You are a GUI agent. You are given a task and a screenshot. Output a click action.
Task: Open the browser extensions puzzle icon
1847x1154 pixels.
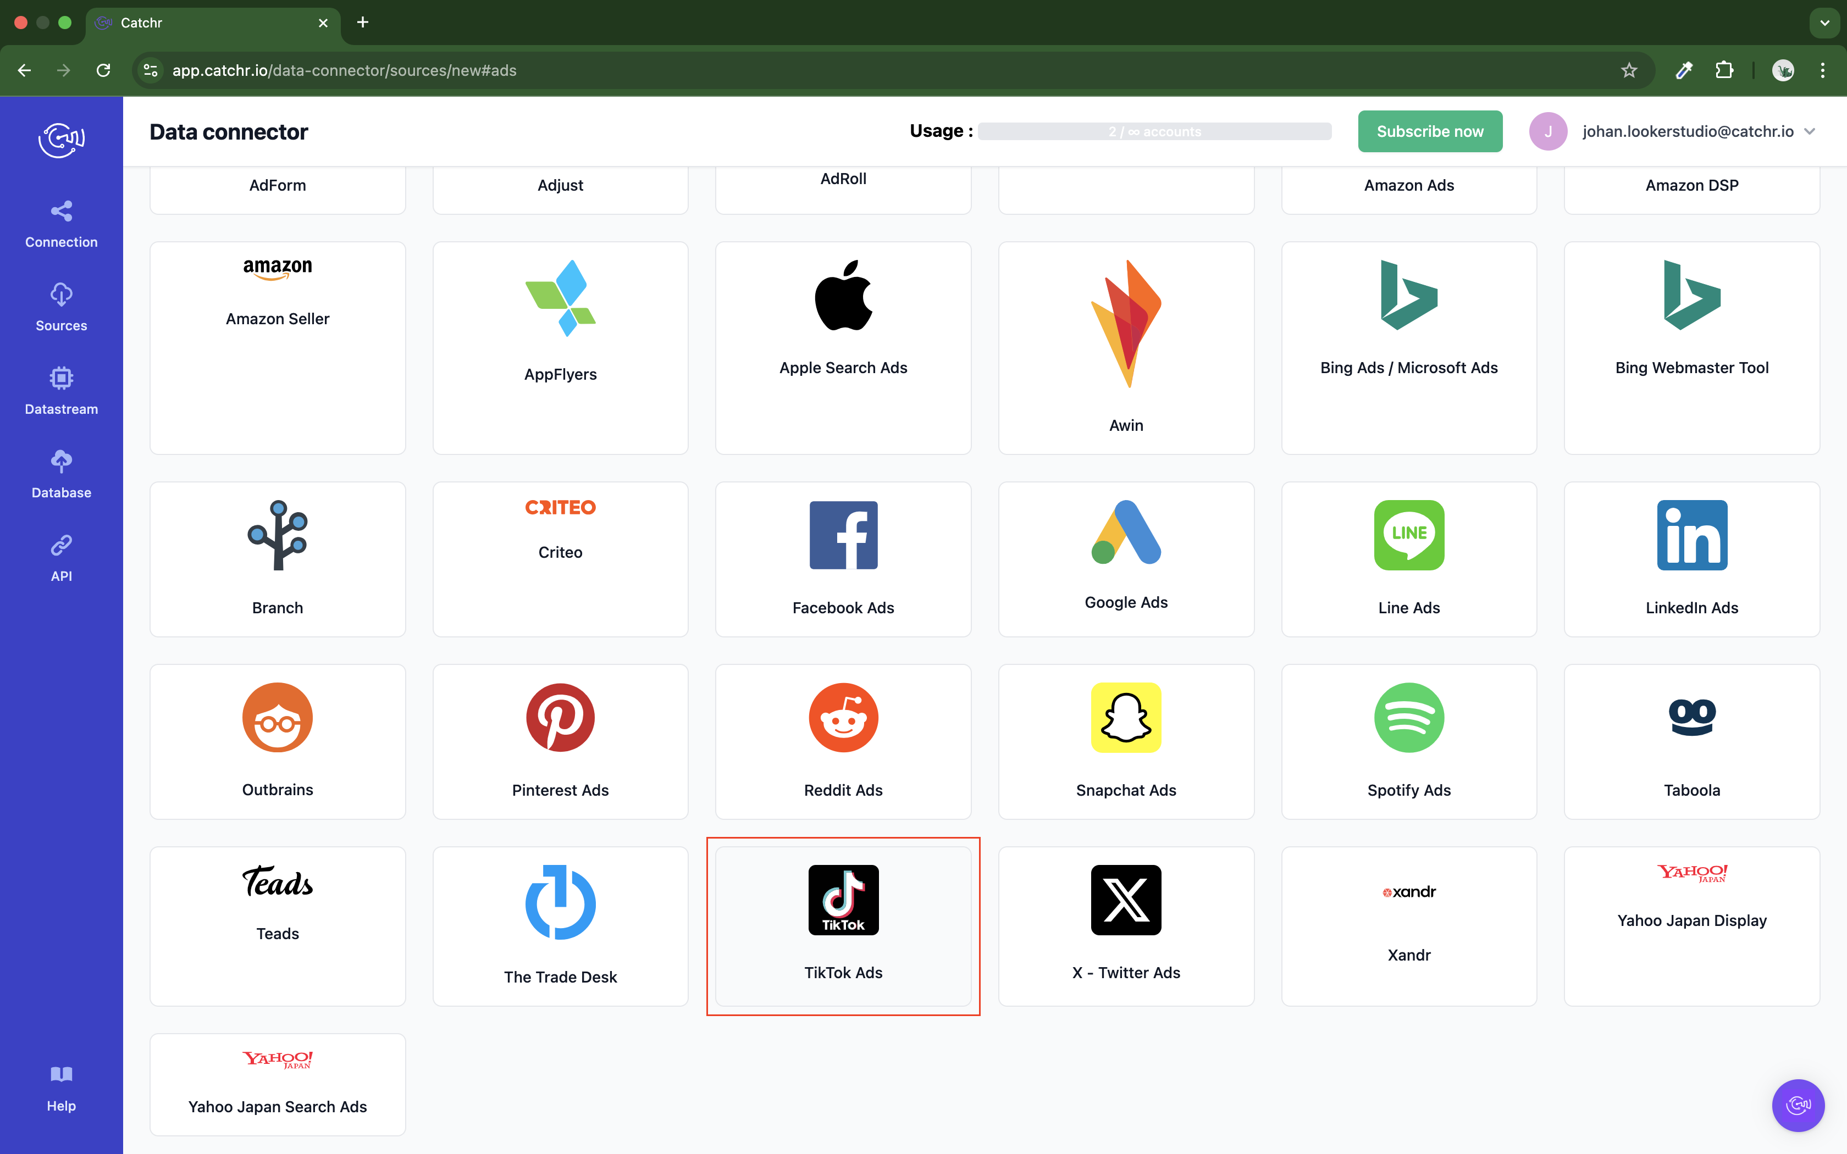point(1723,70)
